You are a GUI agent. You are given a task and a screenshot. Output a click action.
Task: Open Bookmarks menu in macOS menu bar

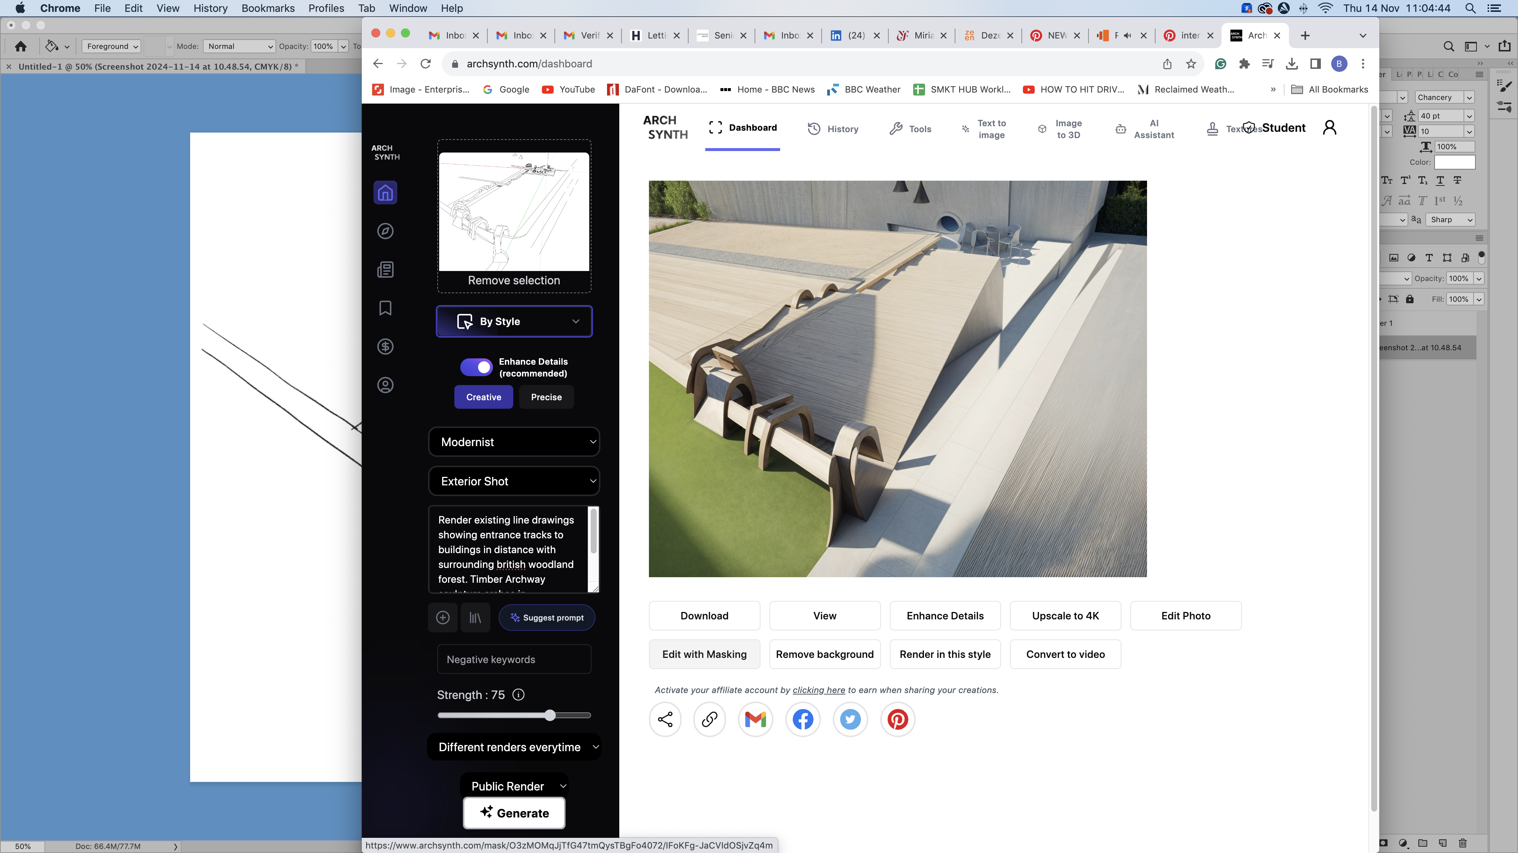(268, 8)
